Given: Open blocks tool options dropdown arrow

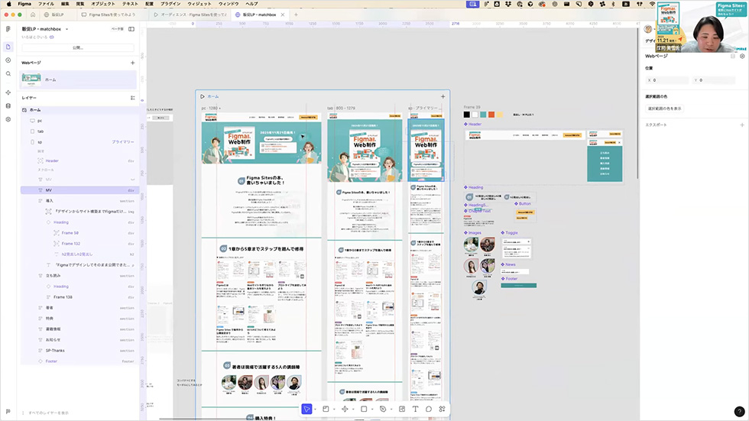Looking at the screenshot, I should pyautogui.click(x=353, y=410).
